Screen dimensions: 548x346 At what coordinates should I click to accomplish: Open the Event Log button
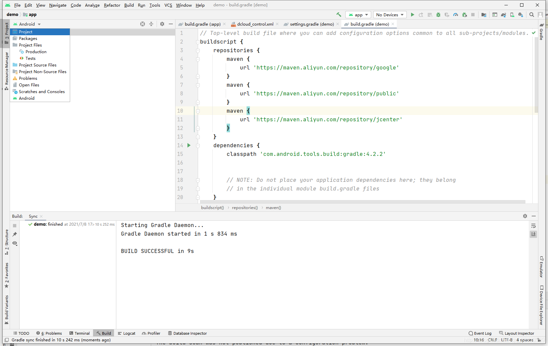coord(480,333)
